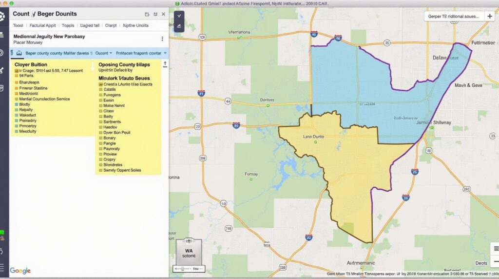Image resolution: width=499 pixels, height=279 pixels.
Task: Click the green status indicator in sidebar
Action: coord(2,232)
